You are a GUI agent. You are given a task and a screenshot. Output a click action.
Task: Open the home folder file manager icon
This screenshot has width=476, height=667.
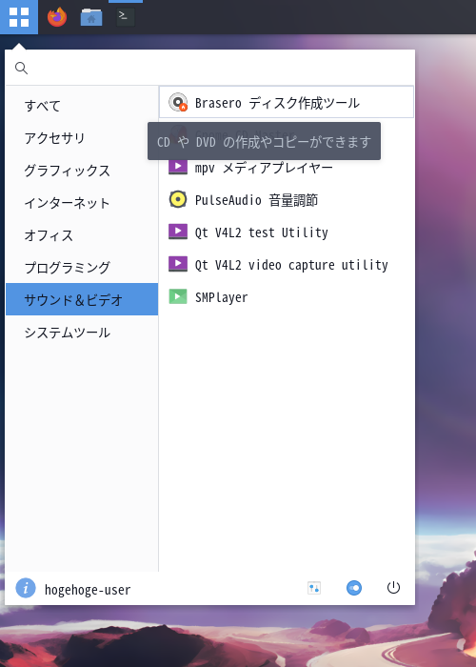(91, 17)
